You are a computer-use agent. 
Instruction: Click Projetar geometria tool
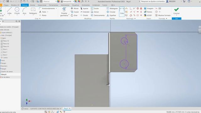click(64, 12)
